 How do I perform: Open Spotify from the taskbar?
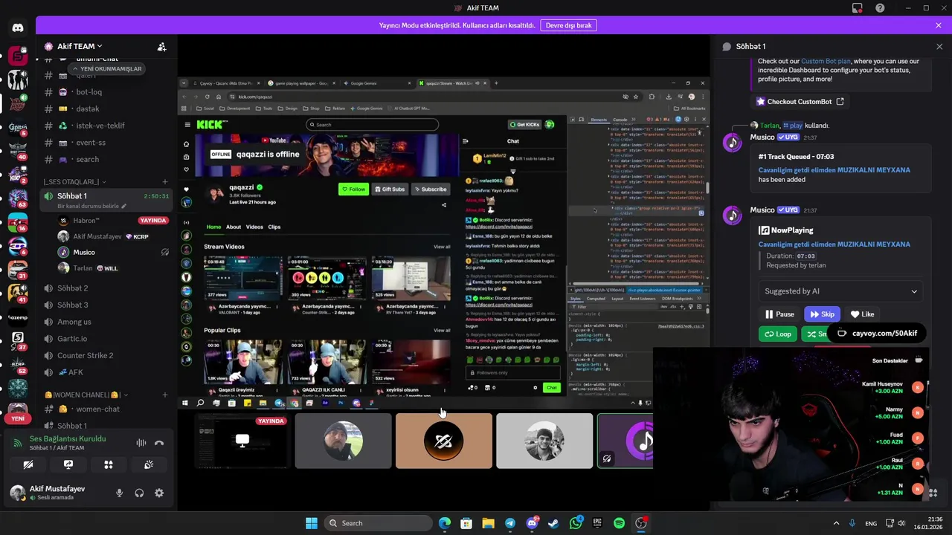pos(619,523)
